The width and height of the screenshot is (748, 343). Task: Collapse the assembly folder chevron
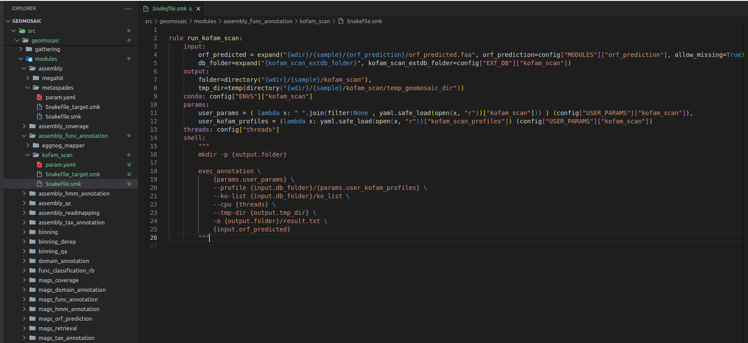click(x=25, y=68)
